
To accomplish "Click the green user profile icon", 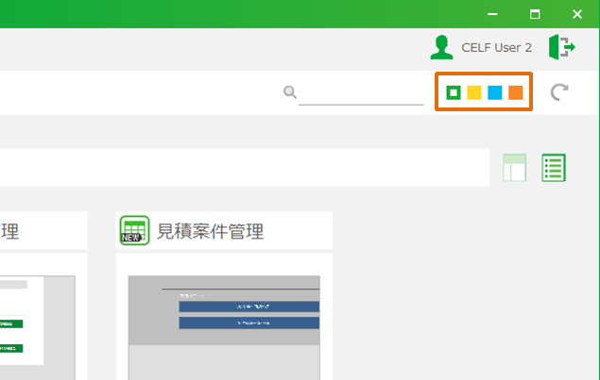I will pyautogui.click(x=440, y=46).
